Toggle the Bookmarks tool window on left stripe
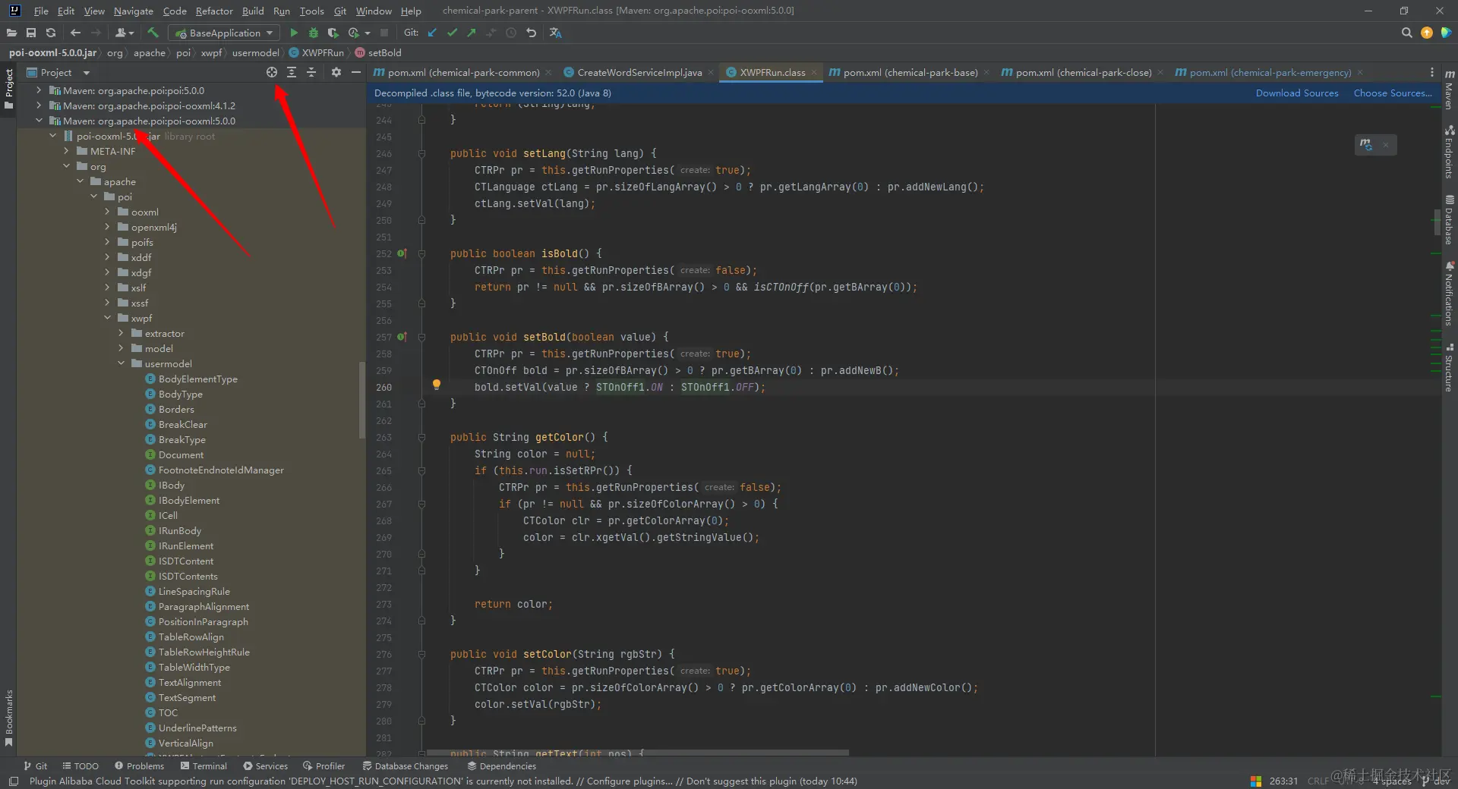Image resolution: width=1458 pixels, height=789 pixels. point(9,717)
